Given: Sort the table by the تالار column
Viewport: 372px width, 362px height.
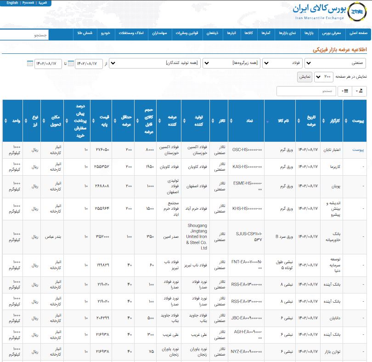Looking at the screenshot, I should point(219,121).
